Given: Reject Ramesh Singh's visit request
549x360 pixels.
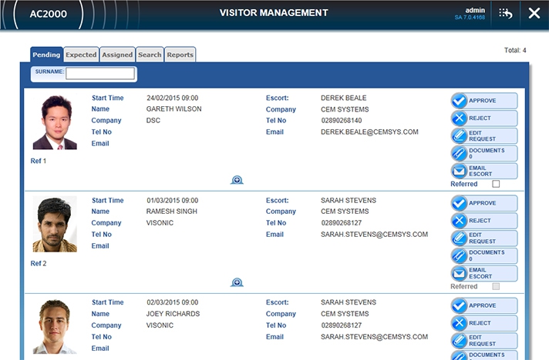Looking at the screenshot, I should [x=484, y=221].
